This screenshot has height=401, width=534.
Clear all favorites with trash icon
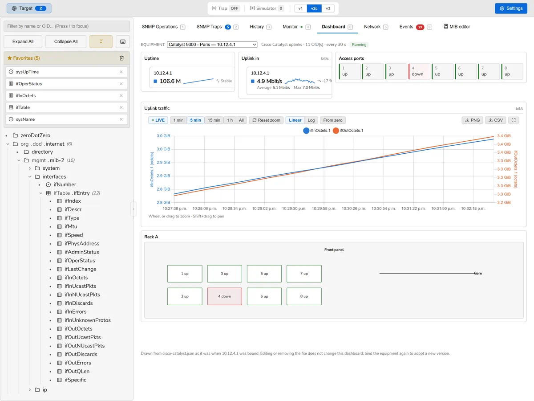coord(122,58)
